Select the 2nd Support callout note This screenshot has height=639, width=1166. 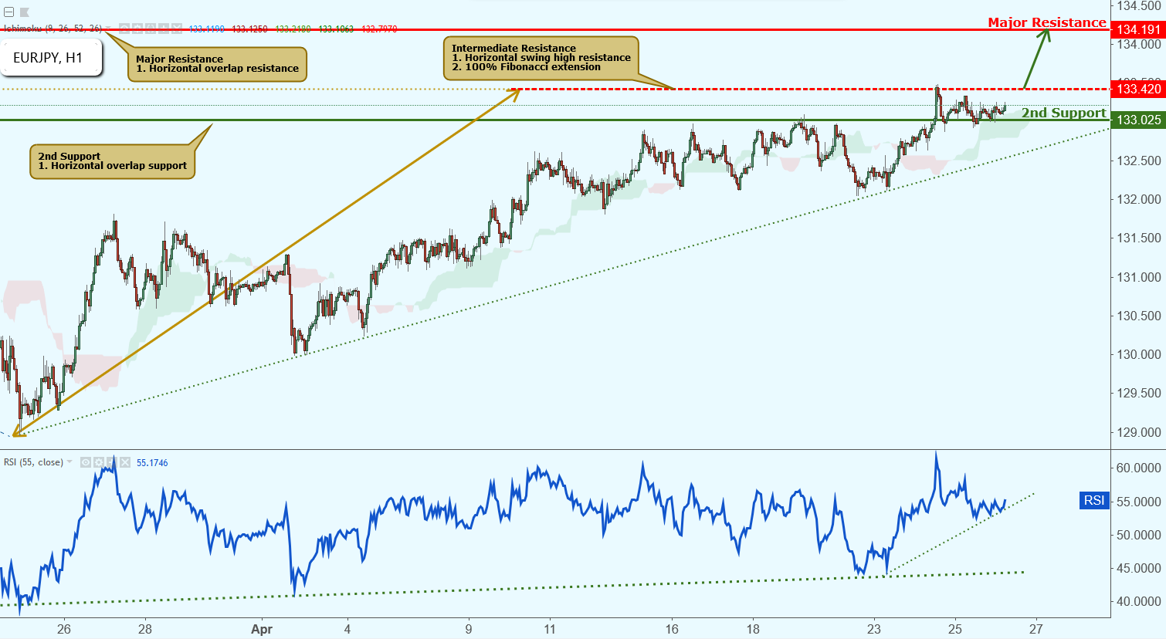coord(113,161)
